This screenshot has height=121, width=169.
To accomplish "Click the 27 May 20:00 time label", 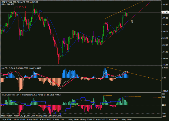I will (125, 119).
